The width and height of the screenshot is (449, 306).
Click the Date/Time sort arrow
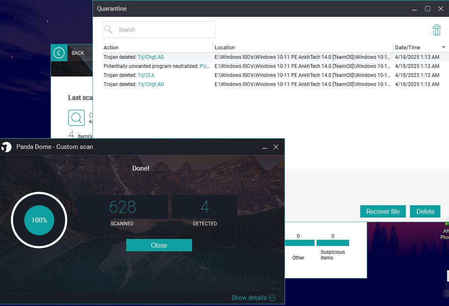444,47
